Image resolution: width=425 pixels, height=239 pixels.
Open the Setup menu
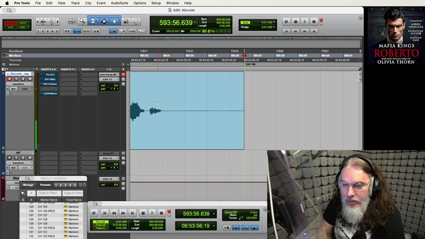tap(156, 3)
